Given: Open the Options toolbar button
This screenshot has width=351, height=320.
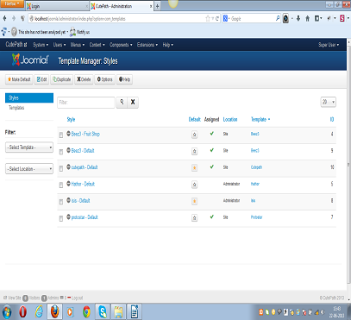Looking at the screenshot, I should [x=104, y=79].
